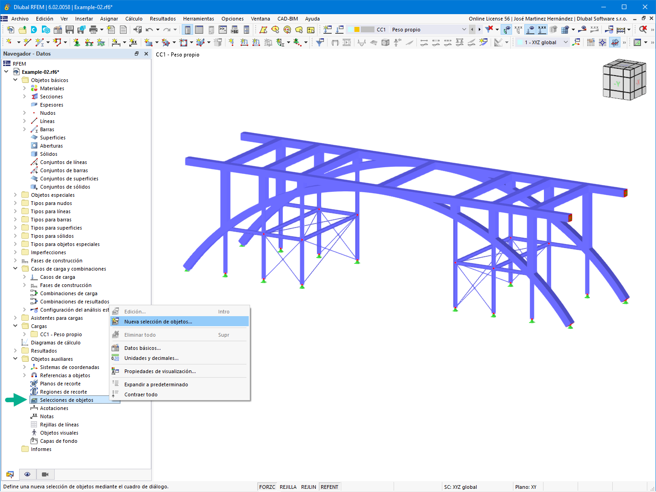Toggle FORZC mode in the status bar
The height and width of the screenshot is (492, 656).
click(x=266, y=487)
